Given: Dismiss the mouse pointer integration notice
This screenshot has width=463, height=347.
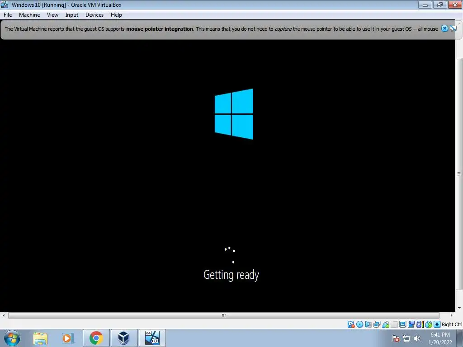Looking at the screenshot, I should click(445, 28).
